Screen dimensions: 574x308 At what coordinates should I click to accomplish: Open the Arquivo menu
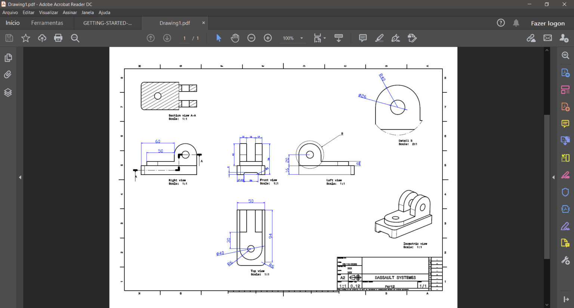[10, 12]
